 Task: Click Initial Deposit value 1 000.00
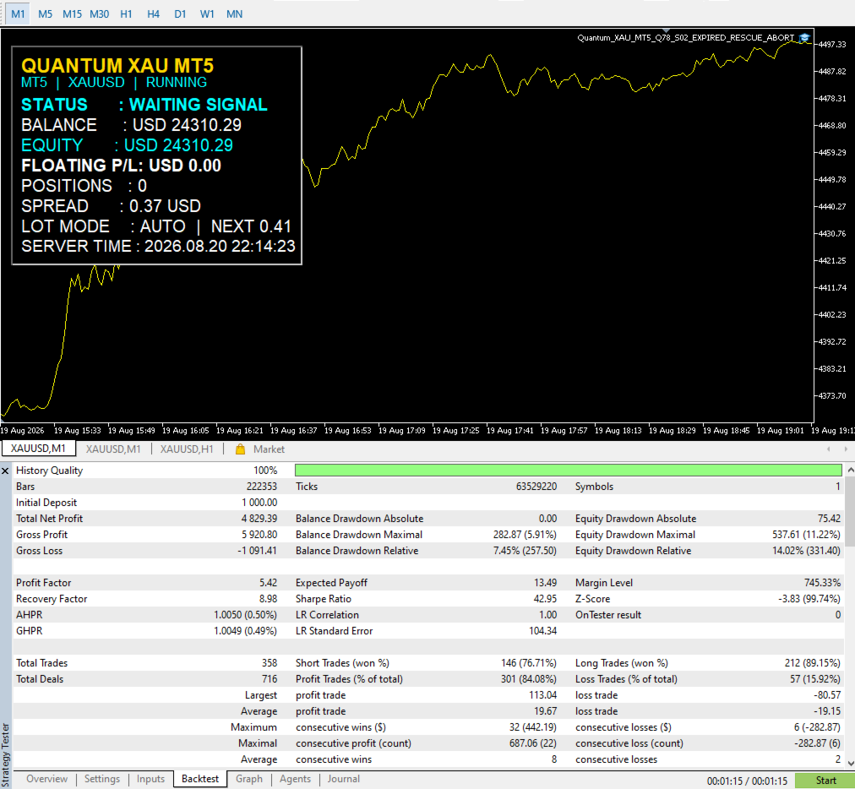click(x=259, y=503)
